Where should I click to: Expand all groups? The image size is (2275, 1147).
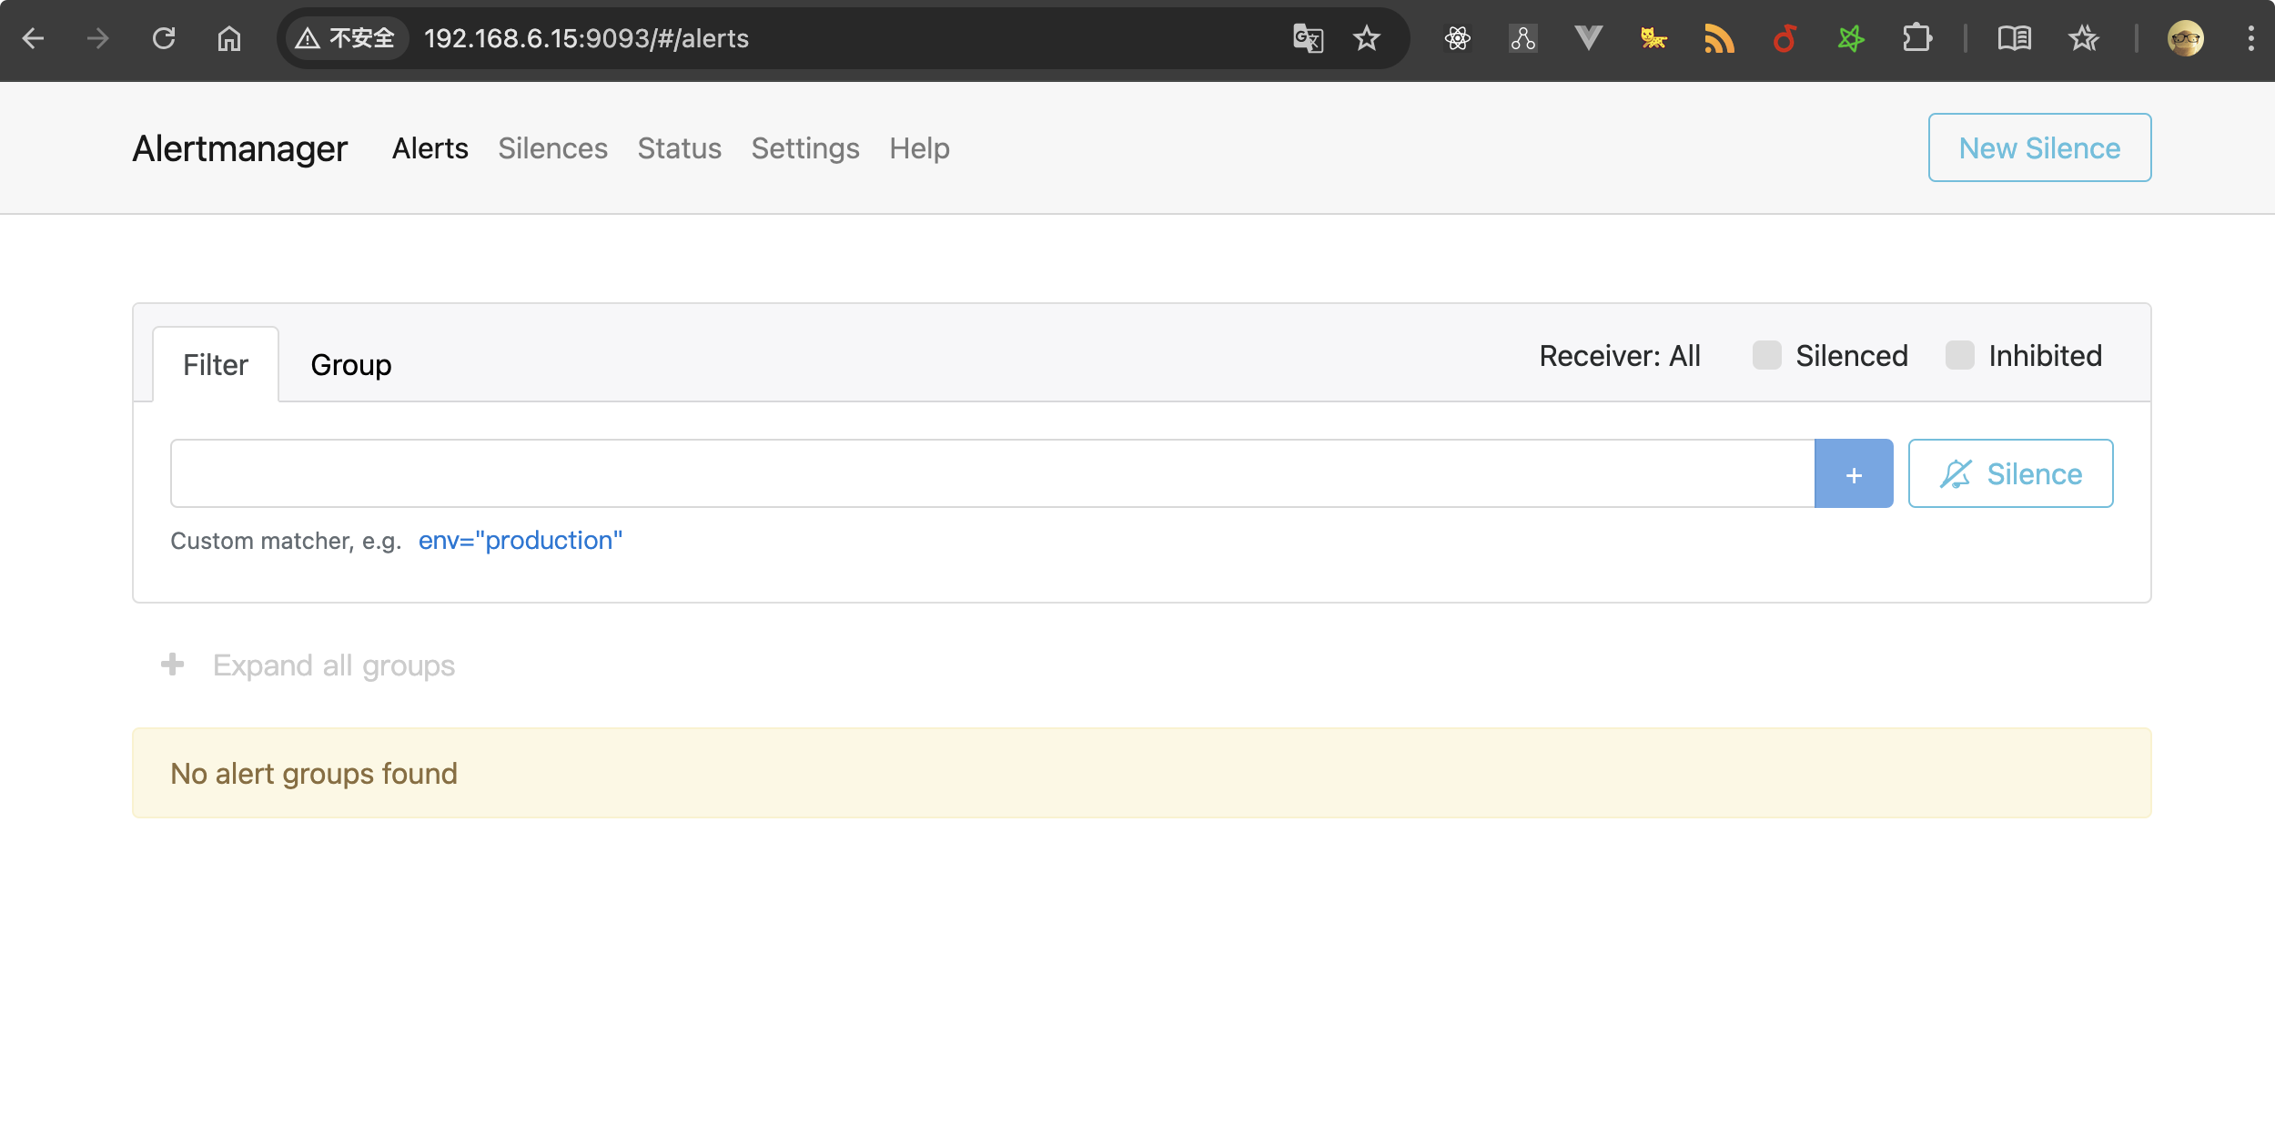(334, 665)
